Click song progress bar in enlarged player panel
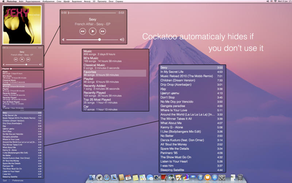 click(92, 13)
